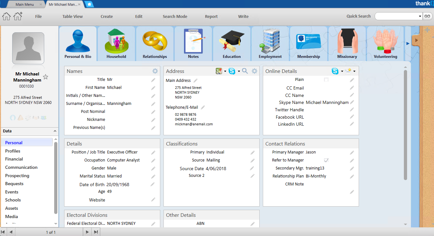Open the Online Details Skype dropdown arrow
The image size is (434, 236).
click(x=342, y=71)
